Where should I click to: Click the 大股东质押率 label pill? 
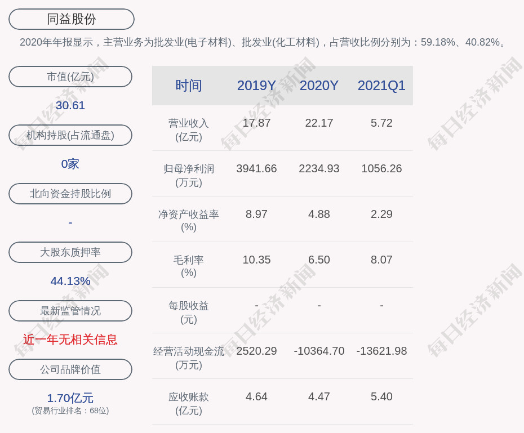tap(70, 252)
